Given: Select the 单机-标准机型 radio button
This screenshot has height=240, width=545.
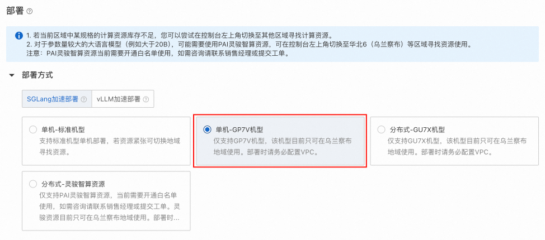Looking at the screenshot, I should (33, 129).
